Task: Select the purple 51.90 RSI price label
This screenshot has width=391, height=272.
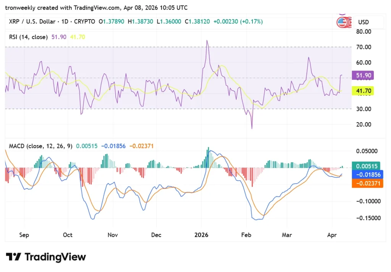Action: coord(363,76)
